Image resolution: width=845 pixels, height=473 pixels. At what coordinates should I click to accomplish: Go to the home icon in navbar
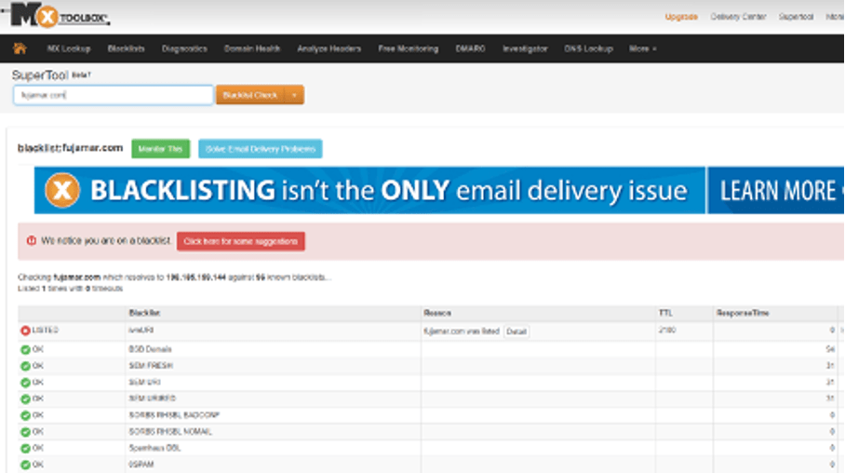click(20, 48)
